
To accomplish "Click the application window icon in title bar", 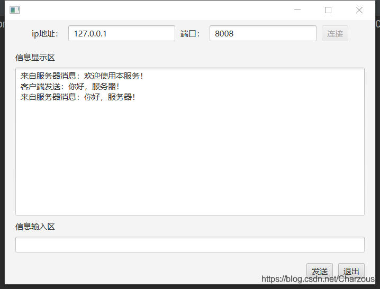I will (14, 10).
